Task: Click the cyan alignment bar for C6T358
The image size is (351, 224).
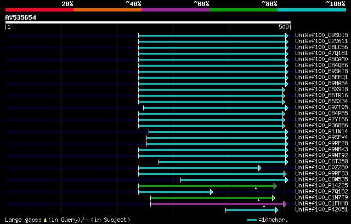Action: click(222, 162)
